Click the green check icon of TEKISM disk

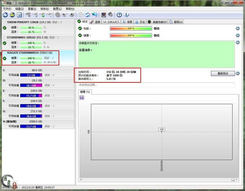5,28
